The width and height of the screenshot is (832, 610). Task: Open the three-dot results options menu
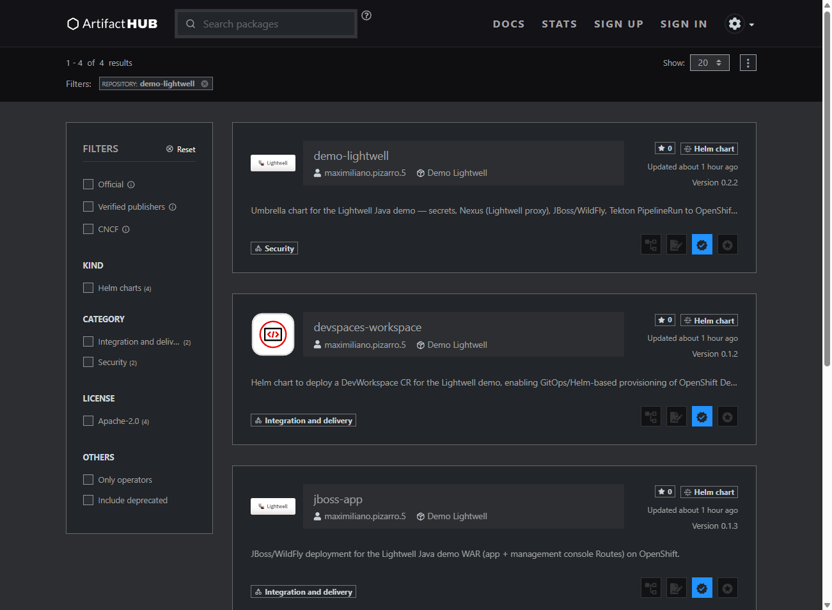pos(748,63)
